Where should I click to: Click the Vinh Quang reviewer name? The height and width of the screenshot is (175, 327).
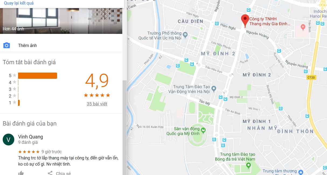[x=30, y=137]
